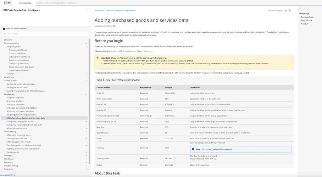This screenshot has width=322, height=177.
Task: Collapse the sidebar with the left chevron
Action: 86,10
